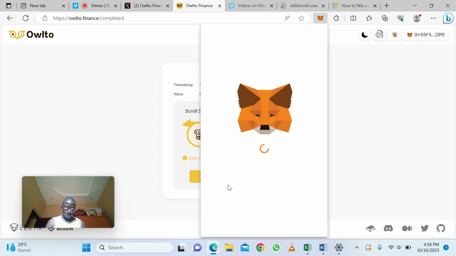Refresh the Owlto page
The image size is (456, 256).
[26, 18]
